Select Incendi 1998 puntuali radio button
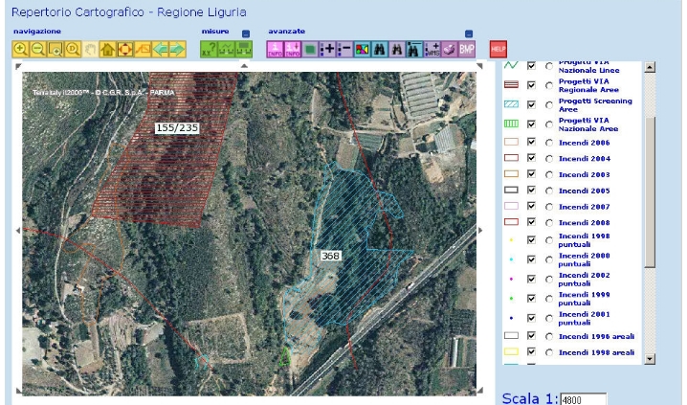The image size is (687, 405). [x=549, y=240]
